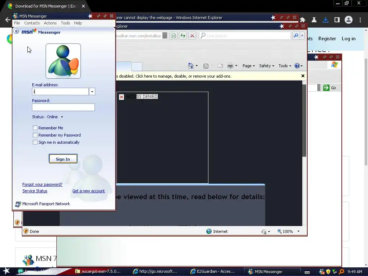This screenshot has width=368, height=276.
Task: Expand the IE search provider dropdown arrow
Action: click(302, 36)
